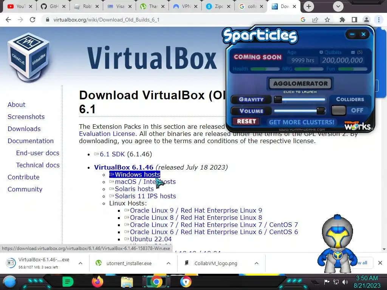Click the Yummy Works logo
387x290 pixels.
tap(358, 125)
